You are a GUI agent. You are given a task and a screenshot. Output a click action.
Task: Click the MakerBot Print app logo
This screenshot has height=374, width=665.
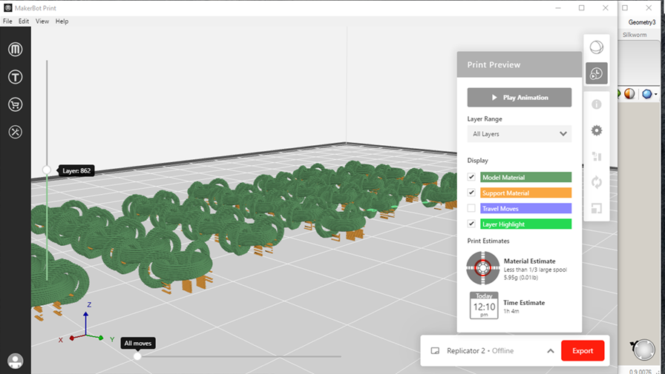[7, 7]
